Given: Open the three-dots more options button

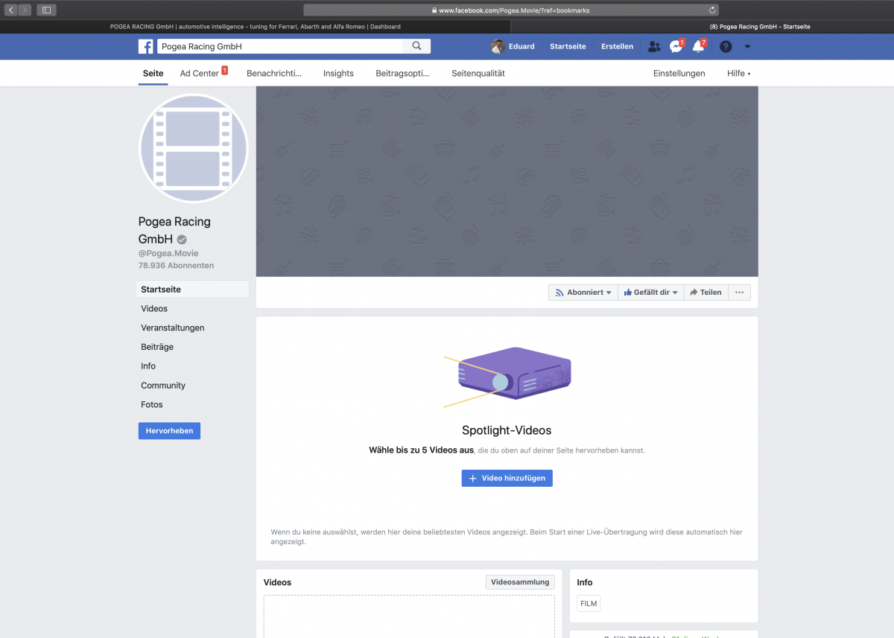Looking at the screenshot, I should pos(739,293).
